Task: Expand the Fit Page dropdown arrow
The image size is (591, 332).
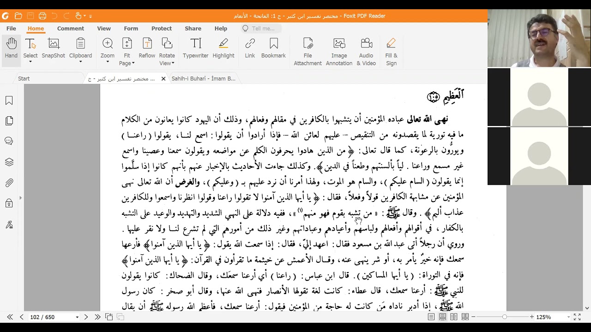Action: click(133, 63)
